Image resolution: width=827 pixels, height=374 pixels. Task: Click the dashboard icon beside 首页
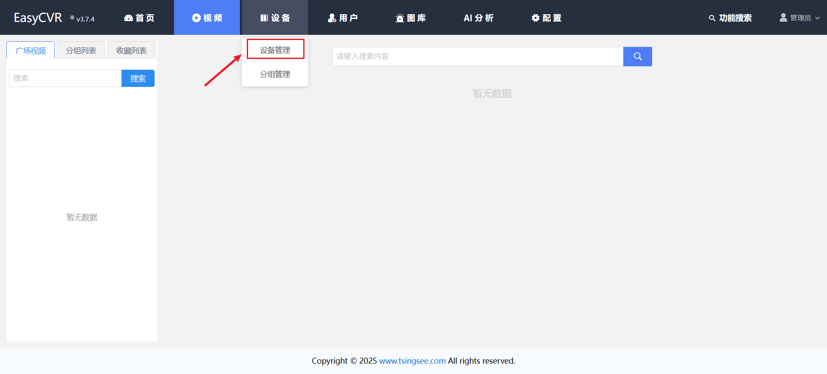128,18
